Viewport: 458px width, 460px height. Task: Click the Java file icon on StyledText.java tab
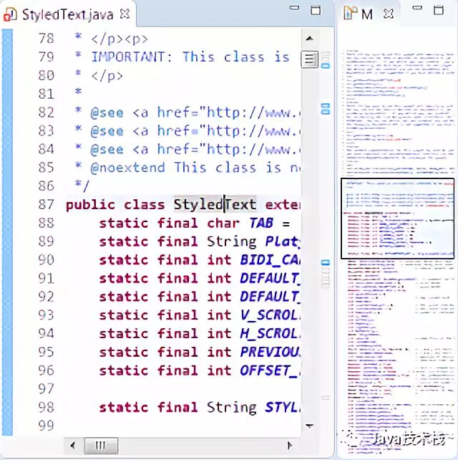(x=10, y=14)
